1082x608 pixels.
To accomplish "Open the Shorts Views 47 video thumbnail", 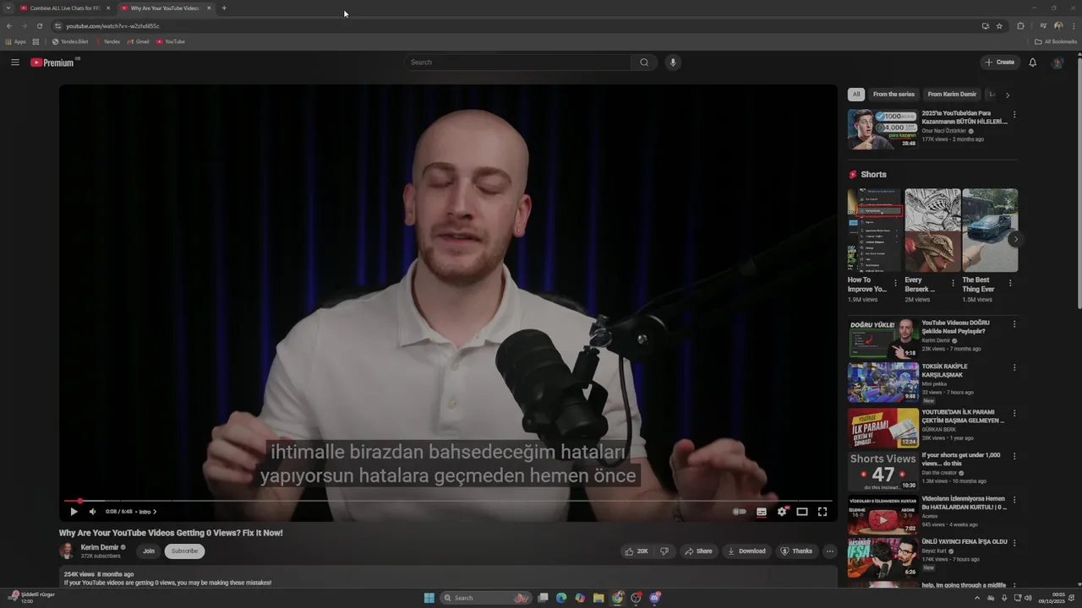I will click(883, 471).
